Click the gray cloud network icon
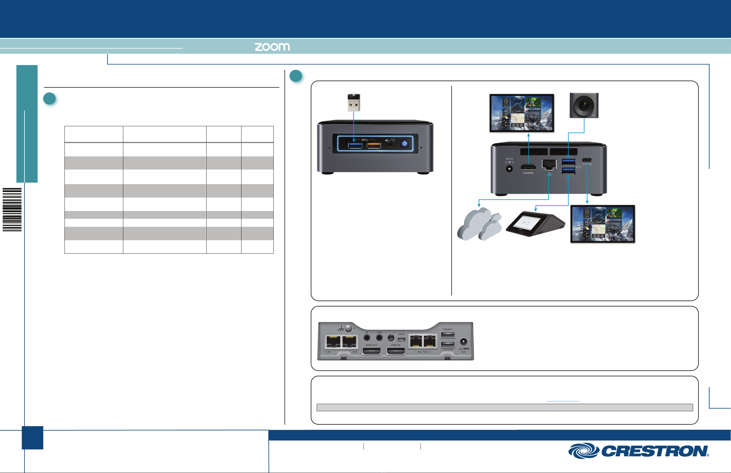This screenshot has height=473, width=731. coord(479,224)
